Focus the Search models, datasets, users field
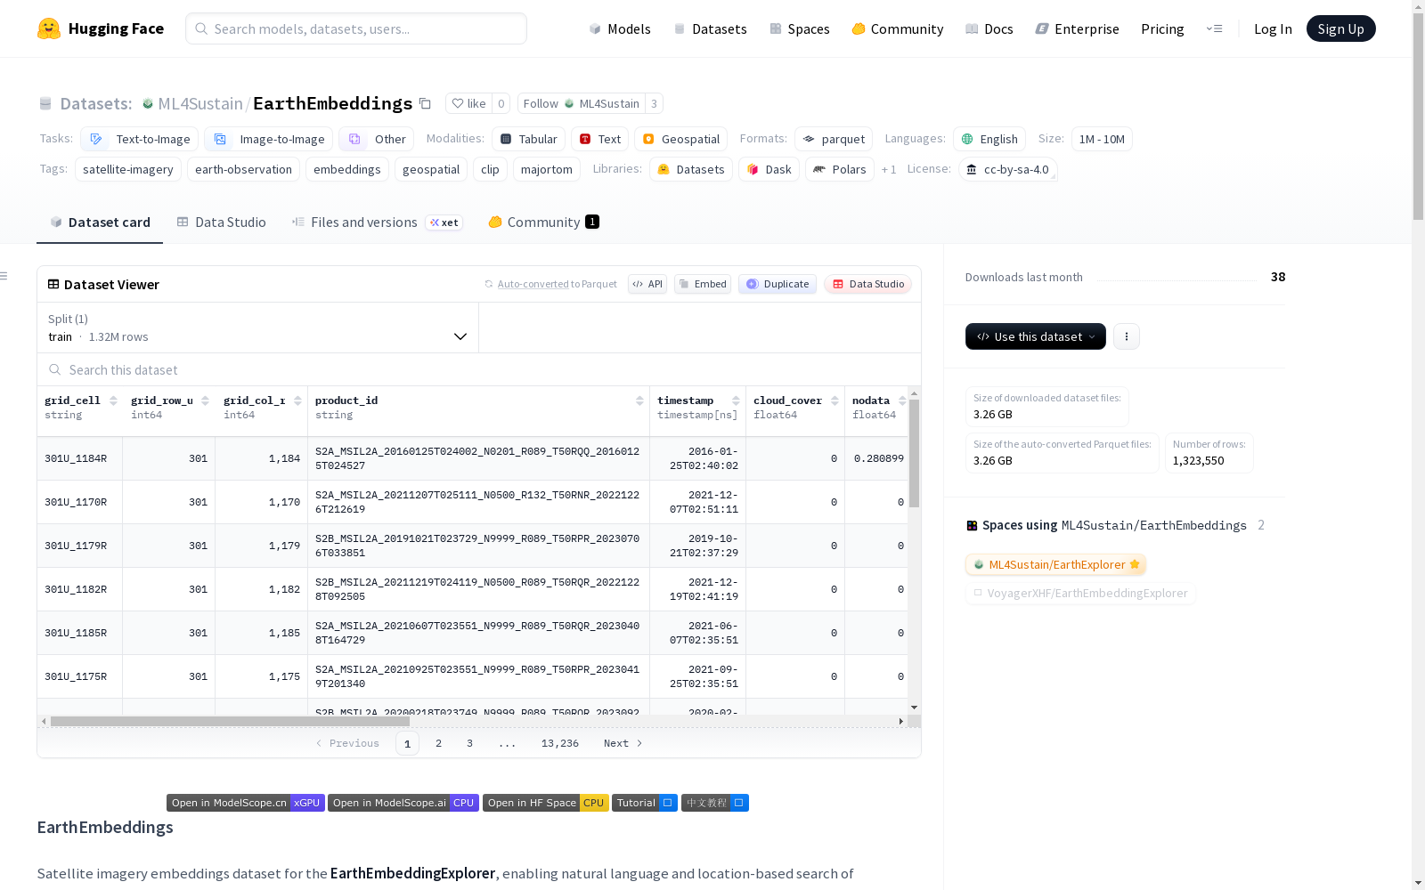The height and width of the screenshot is (890, 1425). 356,28
